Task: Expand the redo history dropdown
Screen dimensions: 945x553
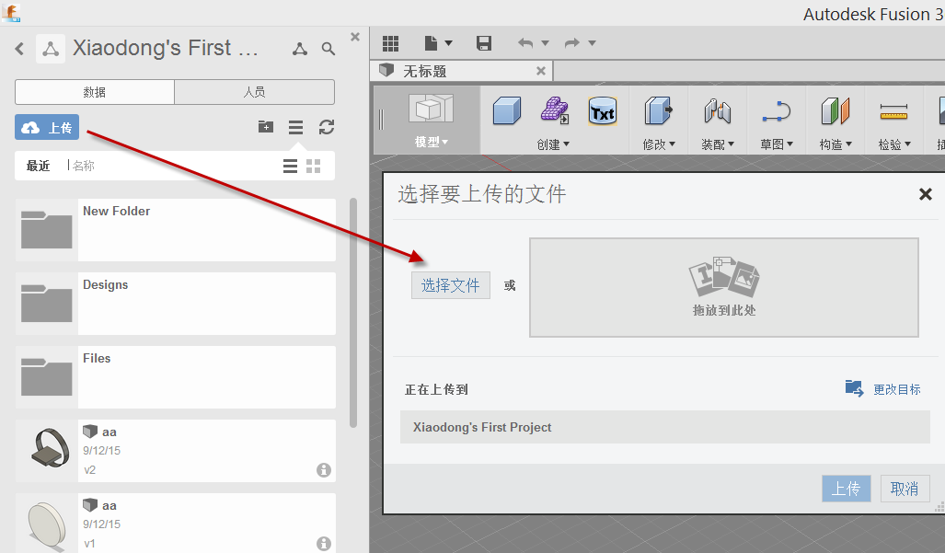Action: 592,43
